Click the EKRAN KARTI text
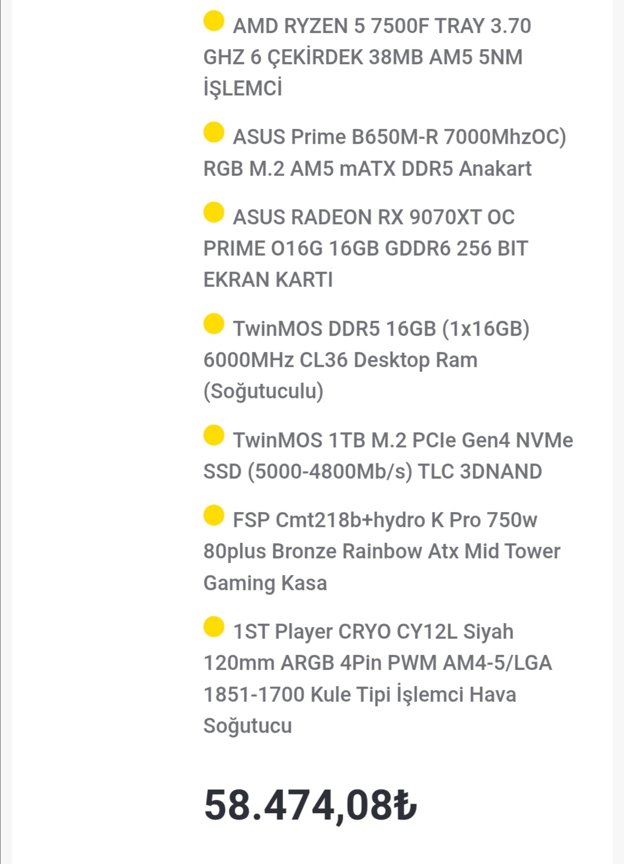This screenshot has height=864, width=624. pos(268,280)
